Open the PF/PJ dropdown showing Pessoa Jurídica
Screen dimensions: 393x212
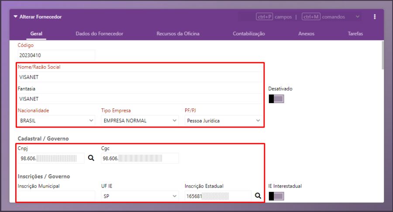click(223, 121)
